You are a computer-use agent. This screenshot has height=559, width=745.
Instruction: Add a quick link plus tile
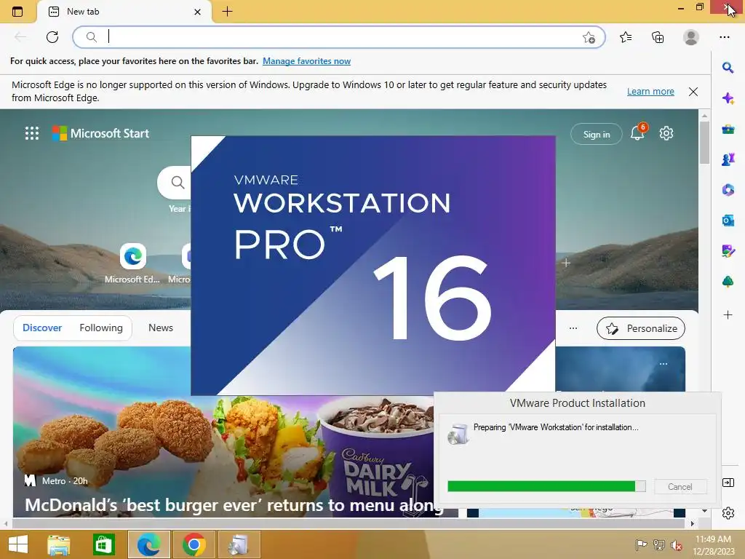tap(566, 263)
